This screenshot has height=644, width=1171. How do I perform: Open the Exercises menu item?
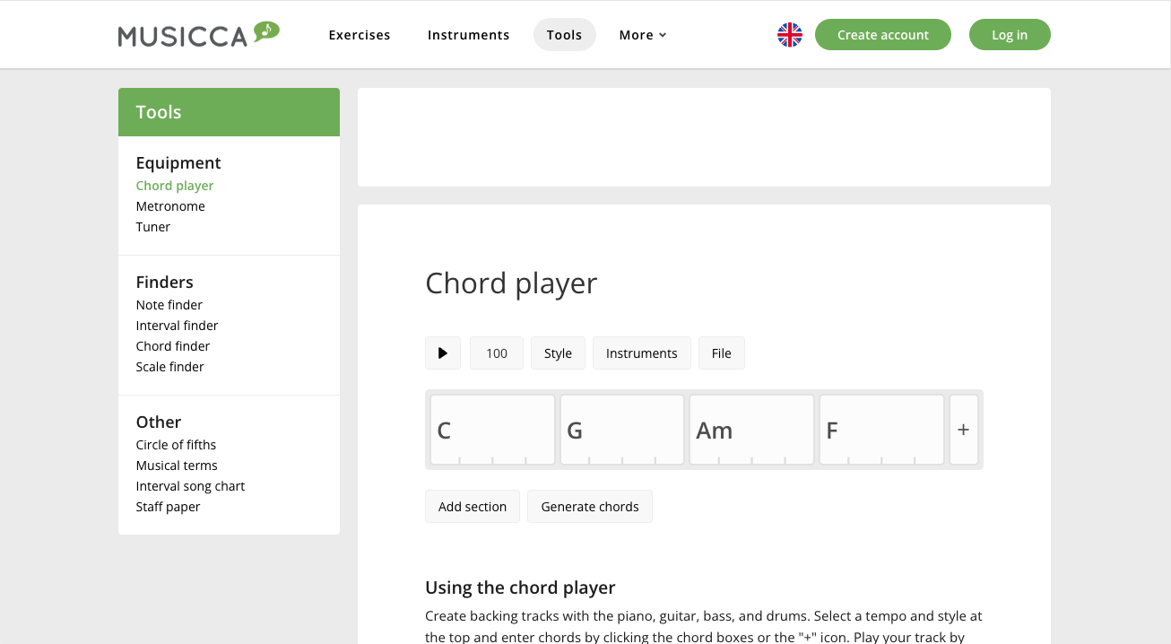[360, 35]
